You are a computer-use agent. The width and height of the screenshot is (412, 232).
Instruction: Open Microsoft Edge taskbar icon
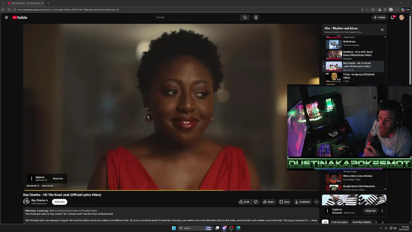pyautogui.click(x=238, y=228)
